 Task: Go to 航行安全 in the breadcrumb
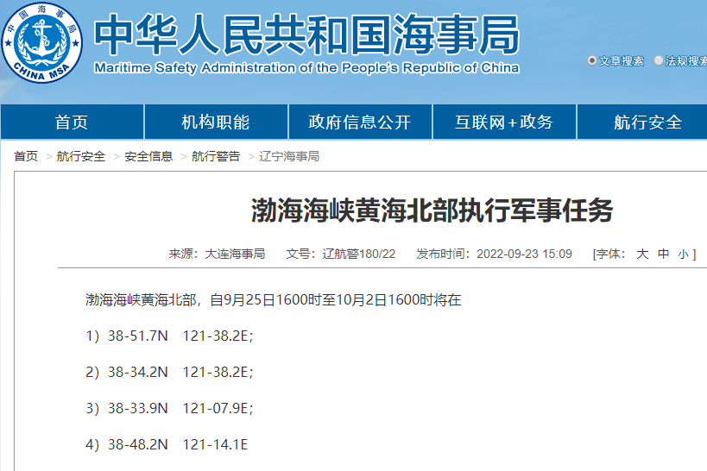click(x=81, y=156)
